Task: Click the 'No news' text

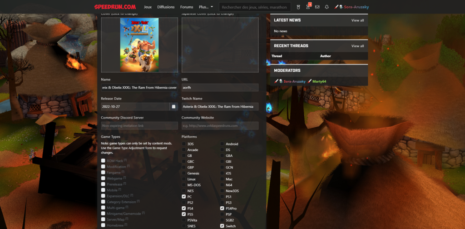Action: point(281,31)
